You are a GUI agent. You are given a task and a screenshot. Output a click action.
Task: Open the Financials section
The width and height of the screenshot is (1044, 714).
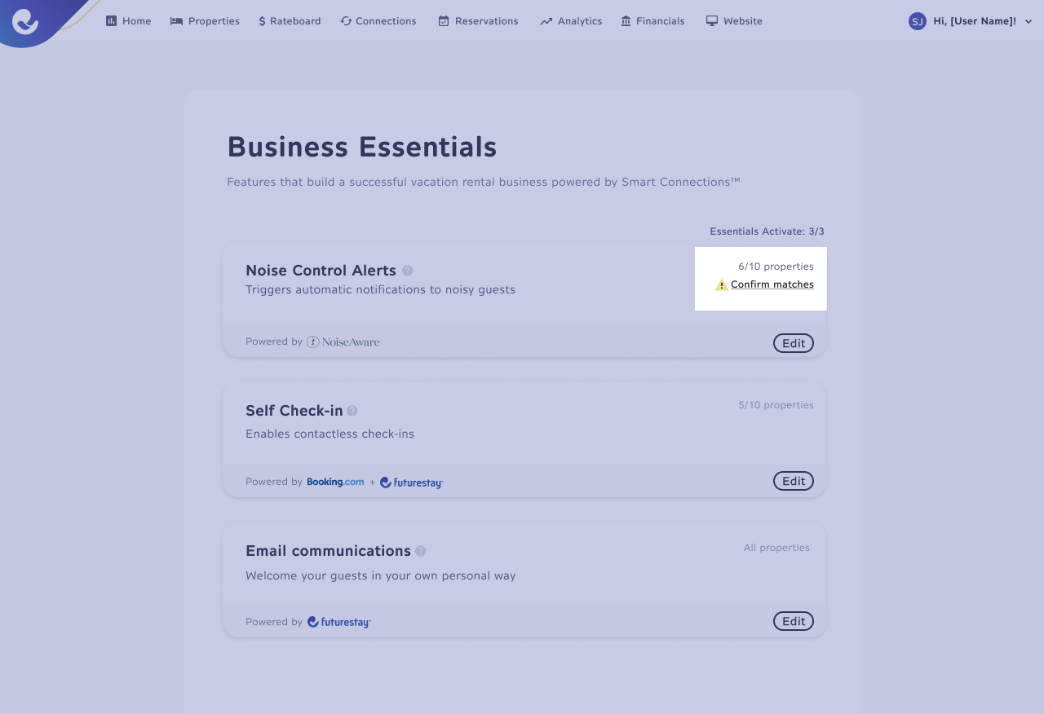[x=652, y=21]
